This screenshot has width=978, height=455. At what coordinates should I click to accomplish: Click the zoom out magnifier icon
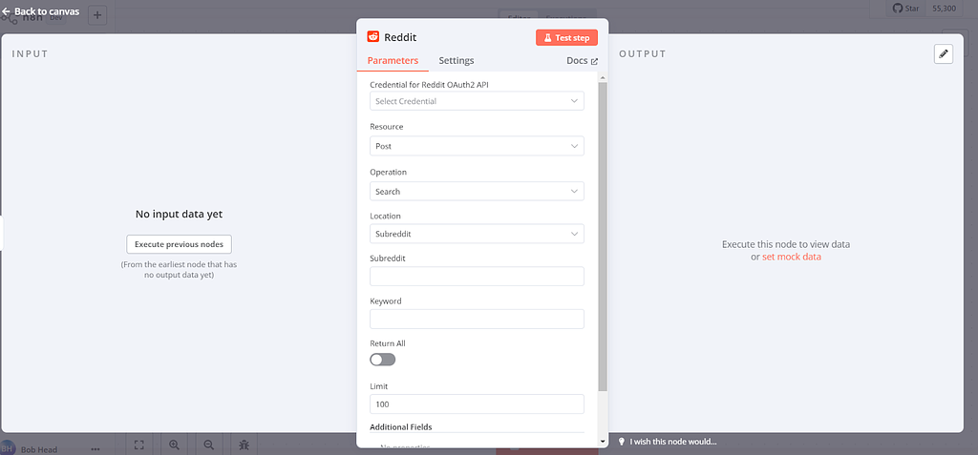pos(209,445)
